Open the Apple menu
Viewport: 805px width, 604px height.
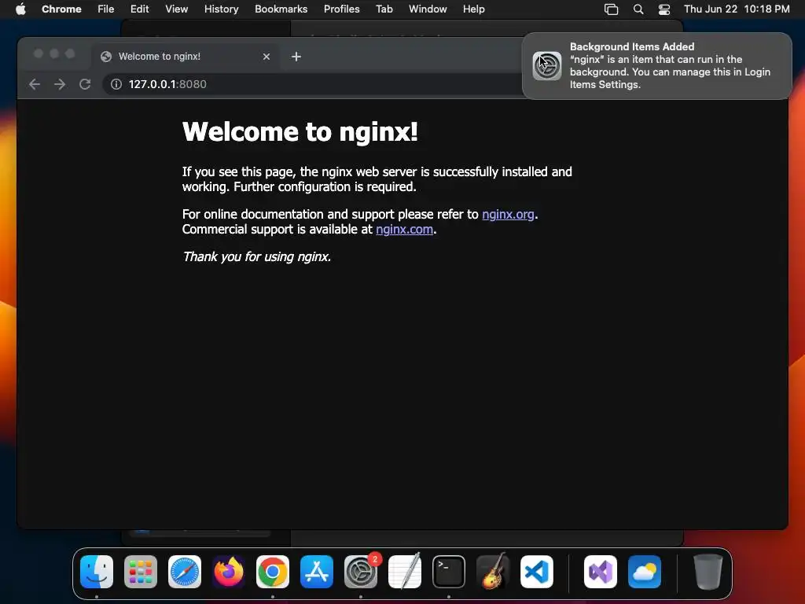tap(20, 9)
